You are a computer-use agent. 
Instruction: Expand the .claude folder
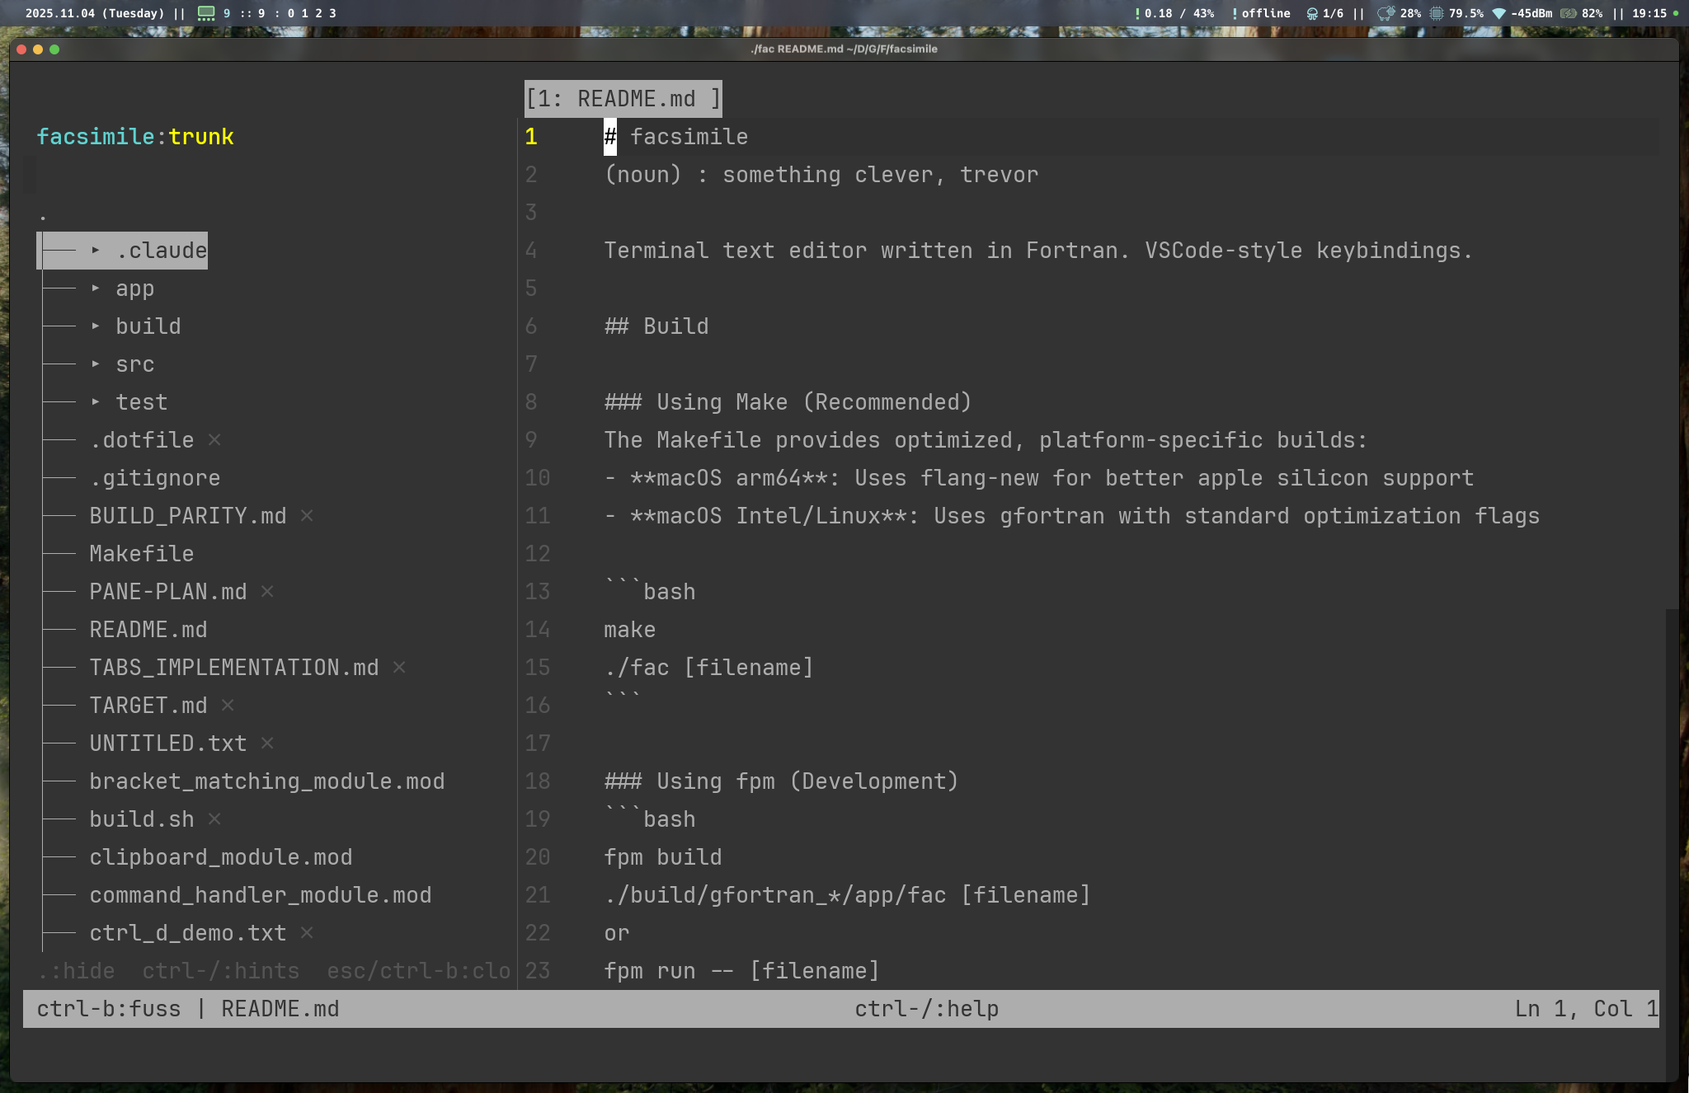96,250
